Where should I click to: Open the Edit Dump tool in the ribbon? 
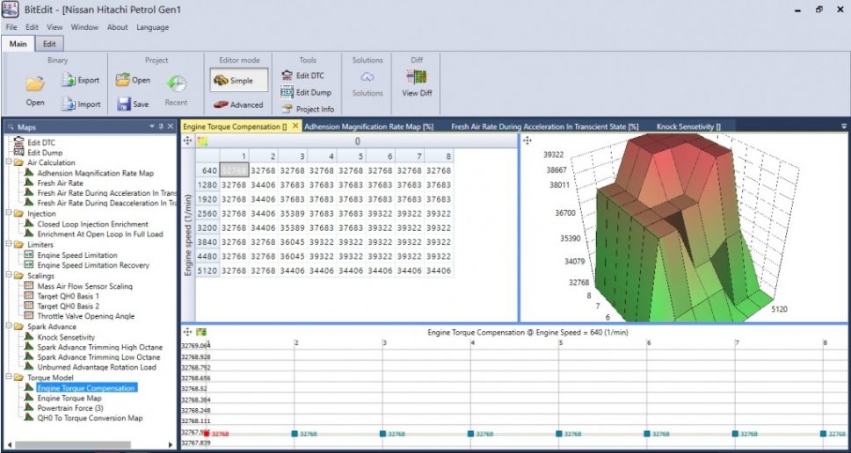pyautogui.click(x=287, y=92)
